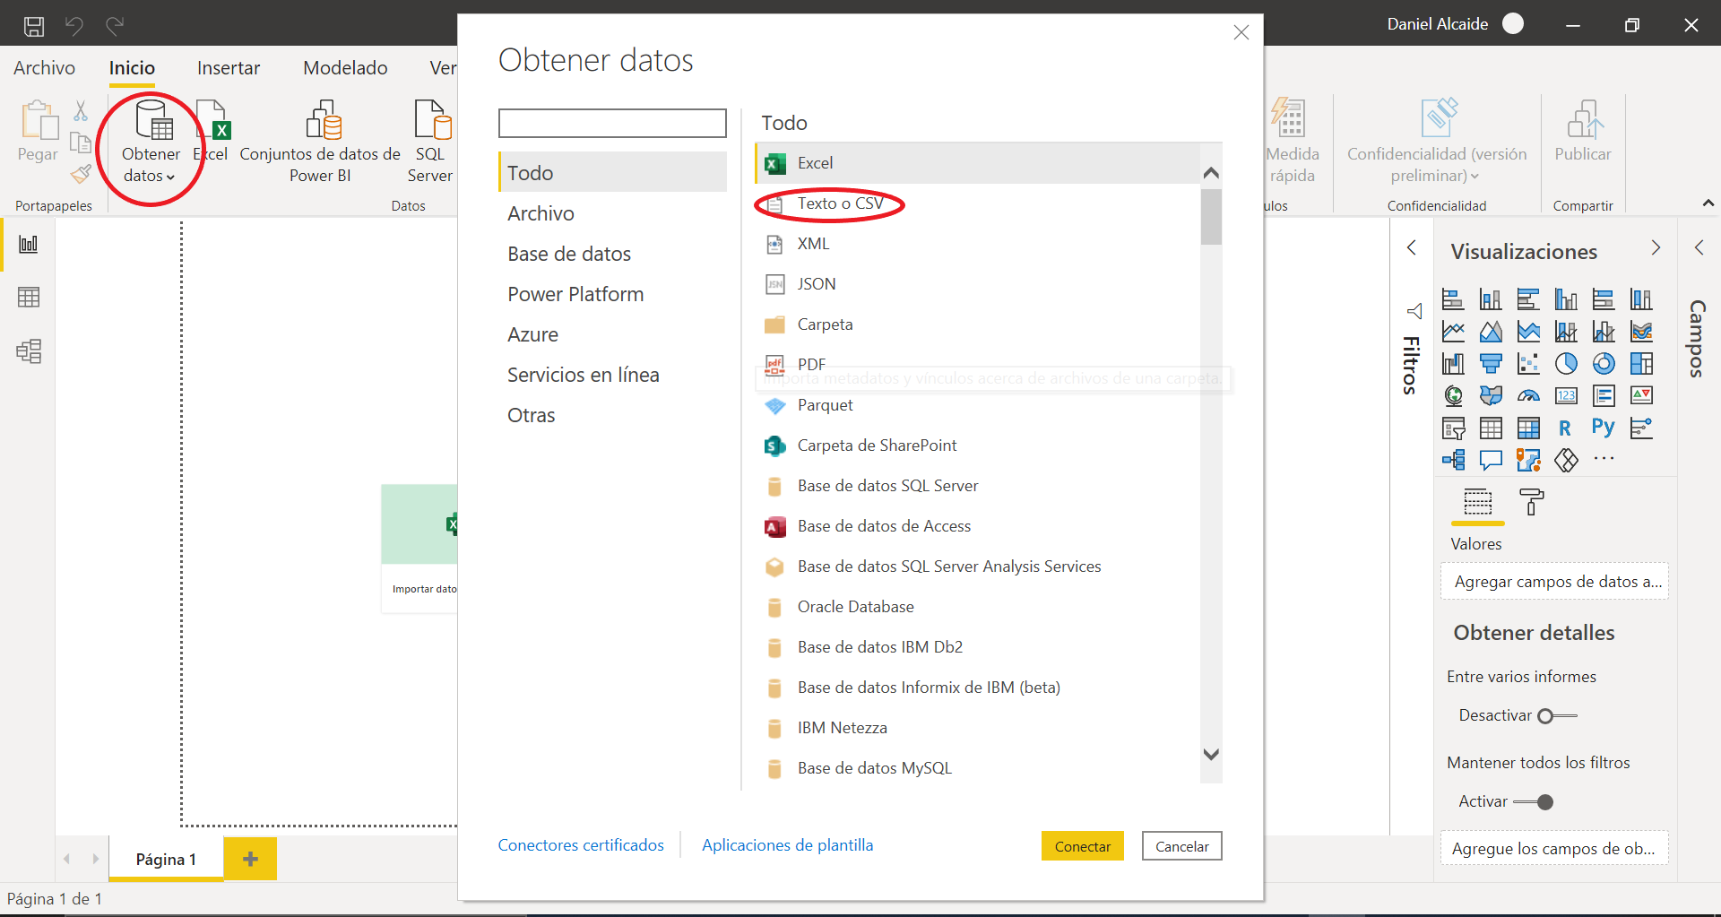Image resolution: width=1721 pixels, height=917 pixels.
Task: Select the Donut chart visualization
Action: [x=1604, y=363]
